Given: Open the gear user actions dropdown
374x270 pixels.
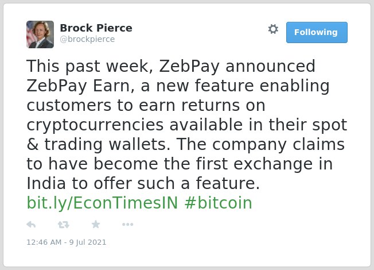Looking at the screenshot, I should [273, 29].
